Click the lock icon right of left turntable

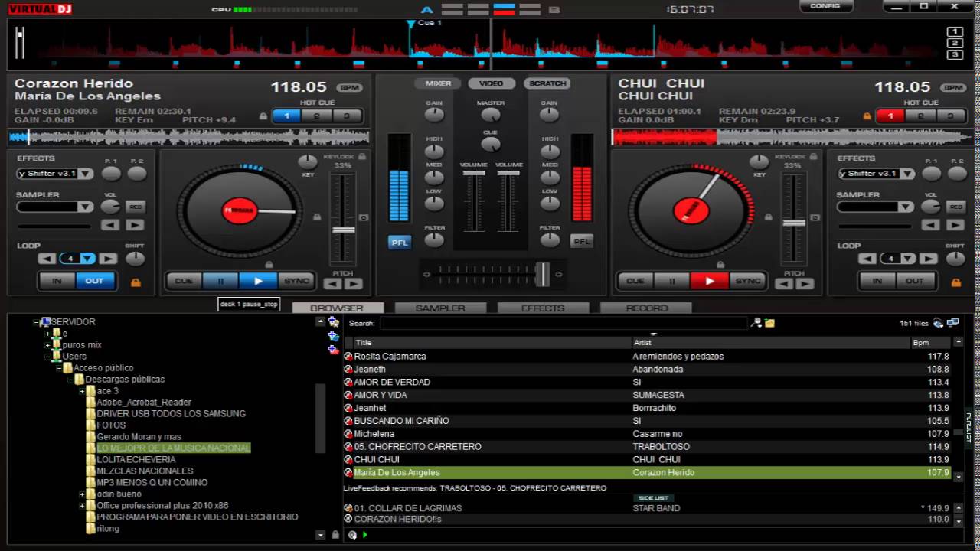click(316, 217)
